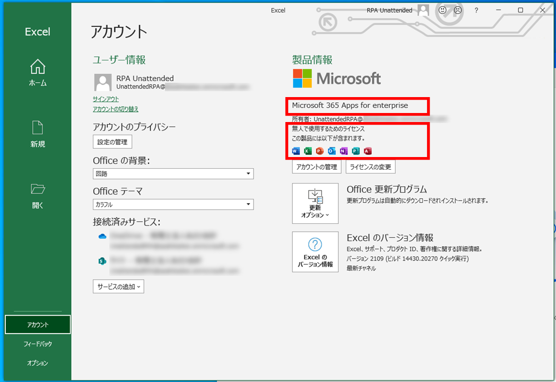Click the アカウントの切り替え link
The width and height of the screenshot is (556, 382).
(x=116, y=109)
